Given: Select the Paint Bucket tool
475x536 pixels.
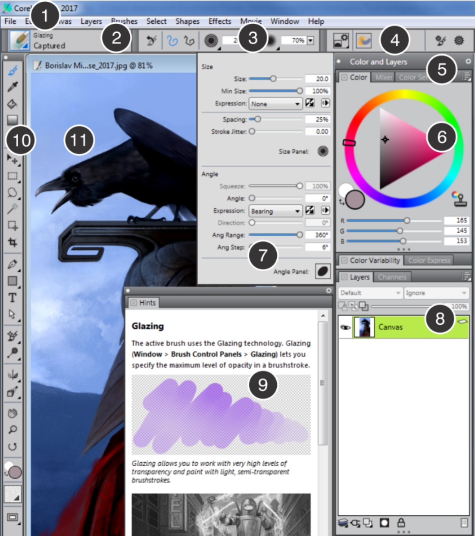Looking at the screenshot, I should [x=12, y=103].
